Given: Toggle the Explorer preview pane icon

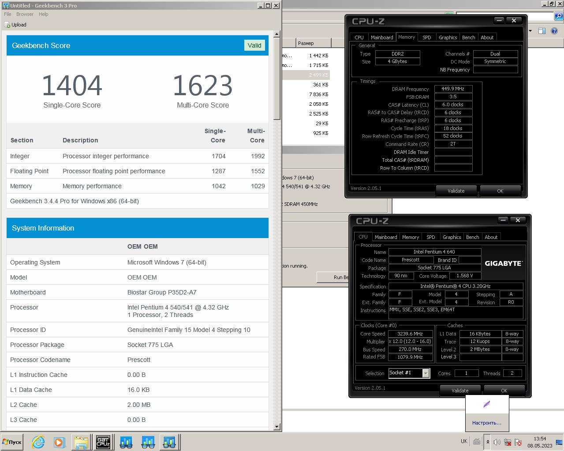Looking at the screenshot, I should (x=542, y=31).
